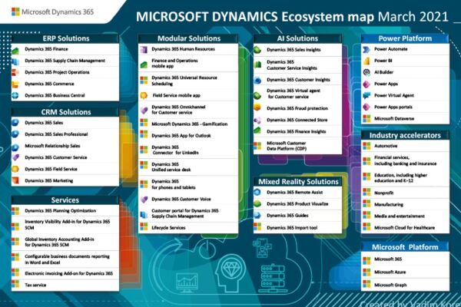Select the Power Platform header
Image resolution: width=461 pixels, height=307 pixels.
405,38
